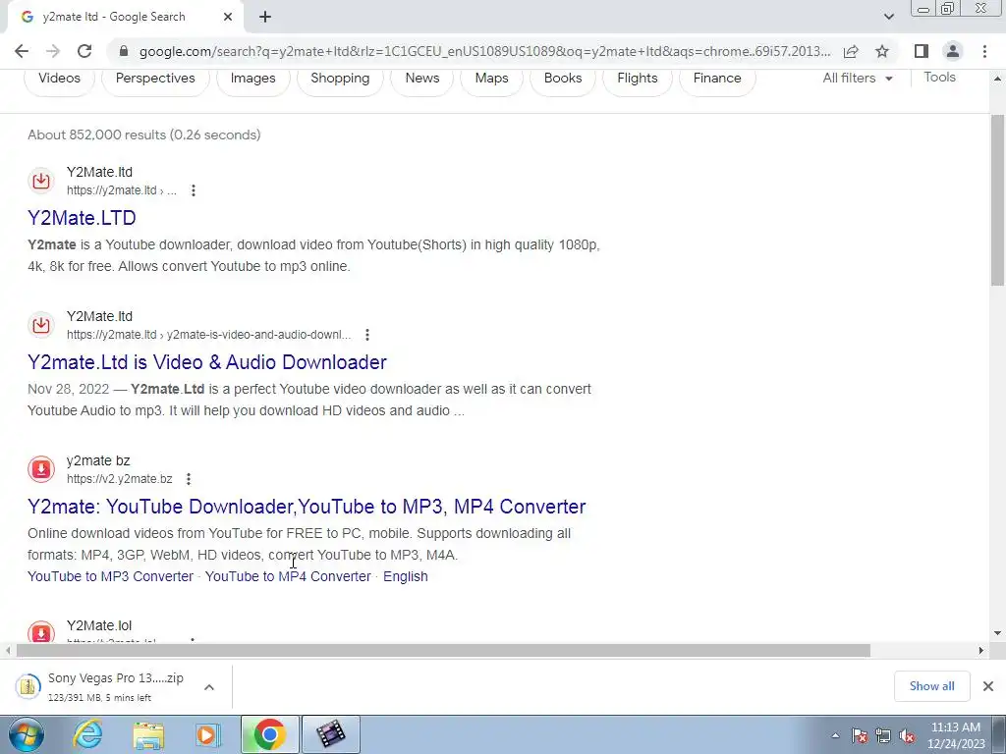Switch to the Maps results filter
This screenshot has width=1006, height=754.
click(x=491, y=79)
